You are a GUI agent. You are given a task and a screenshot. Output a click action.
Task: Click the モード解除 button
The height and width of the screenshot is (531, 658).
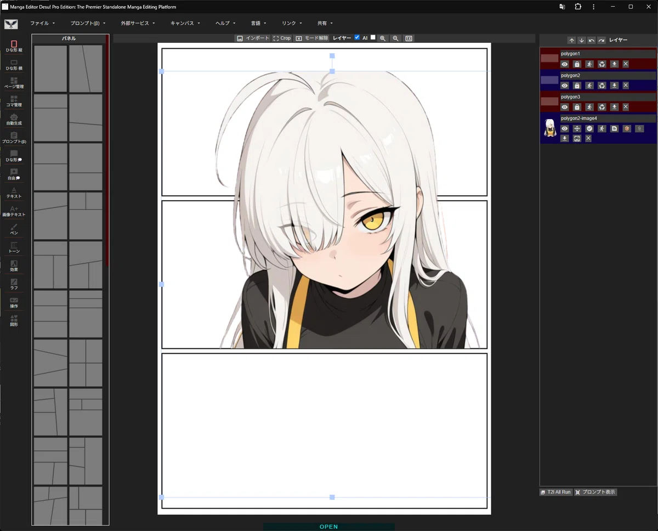311,38
